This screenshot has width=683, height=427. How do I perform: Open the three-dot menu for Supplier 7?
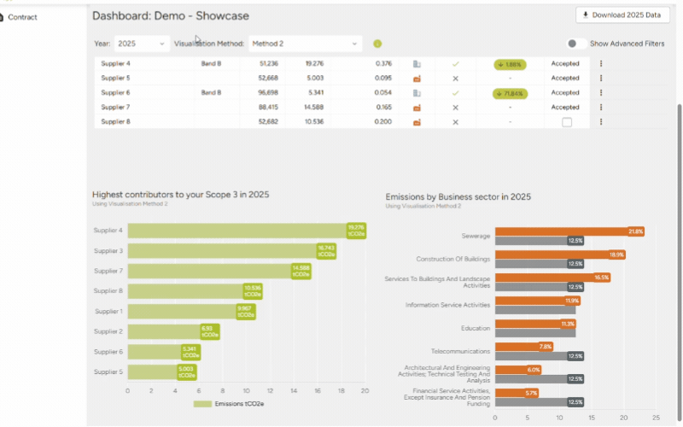(x=601, y=108)
